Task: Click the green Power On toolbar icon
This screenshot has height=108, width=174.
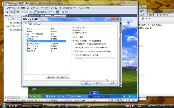Action: [14, 12]
